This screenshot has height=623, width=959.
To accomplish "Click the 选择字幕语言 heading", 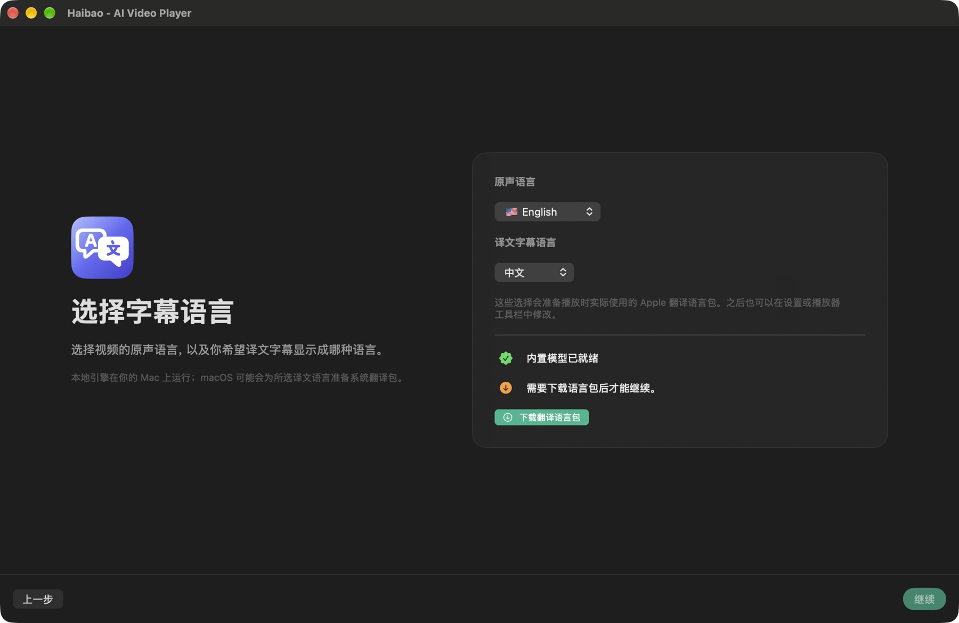I will (153, 311).
